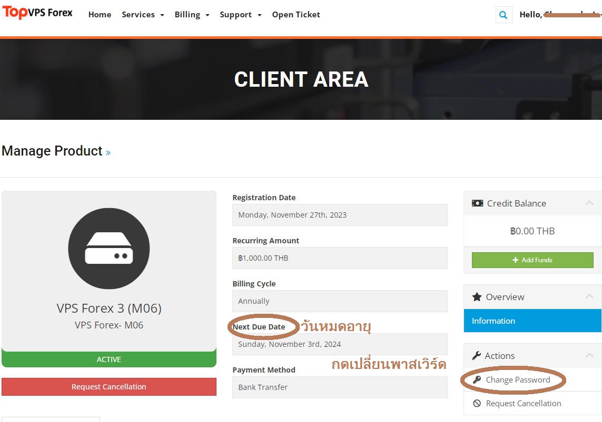
Task: Click the Manage Product heading
Action: (52, 151)
